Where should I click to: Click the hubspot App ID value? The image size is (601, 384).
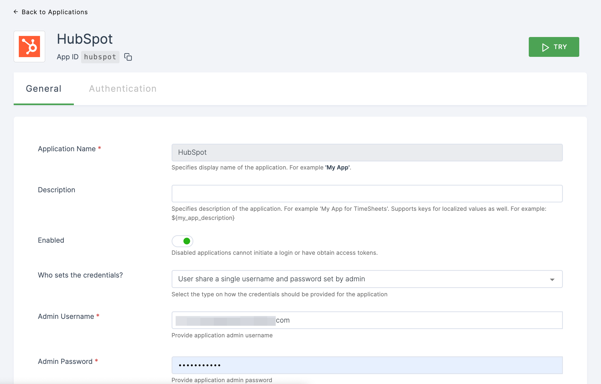(100, 57)
